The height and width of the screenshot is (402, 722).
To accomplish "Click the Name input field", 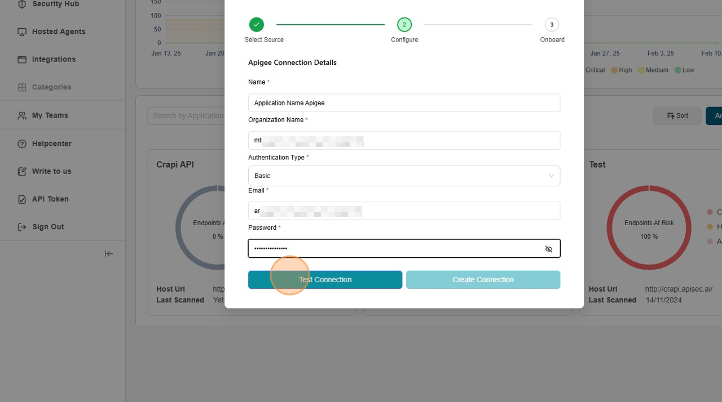I will pyautogui.click(x=403, y=103).
